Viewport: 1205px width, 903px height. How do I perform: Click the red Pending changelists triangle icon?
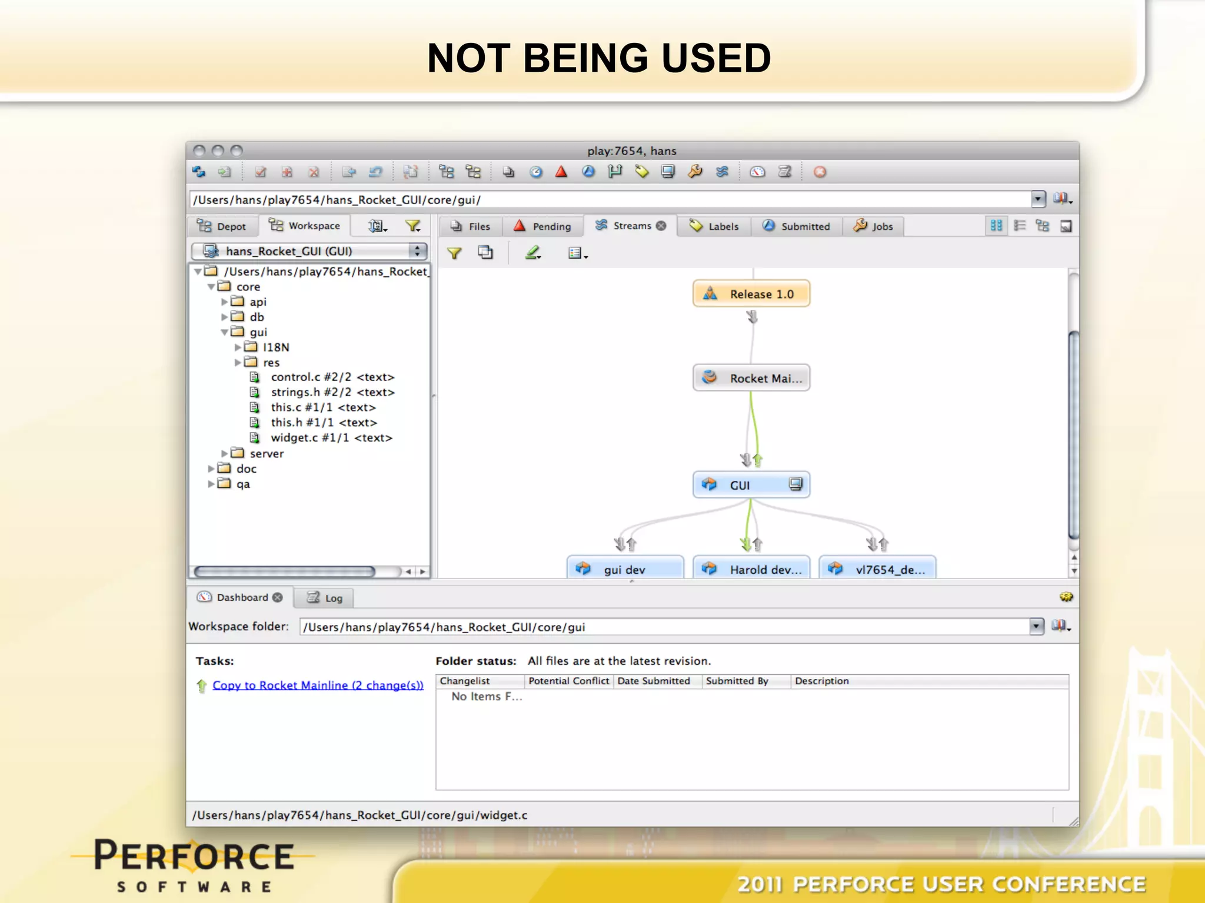pos(561,172)
